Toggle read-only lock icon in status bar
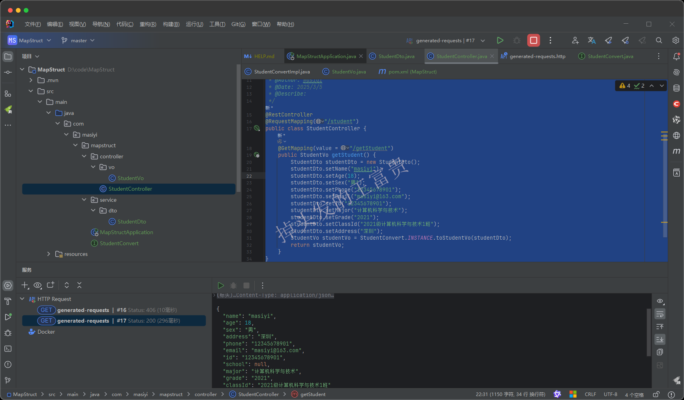This screenshot has width=684, height=400. point(656,394)
